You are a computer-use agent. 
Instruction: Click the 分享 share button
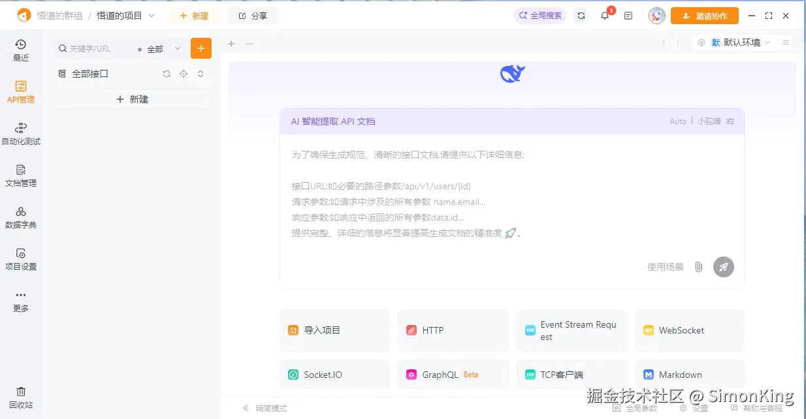pos(253,16)
